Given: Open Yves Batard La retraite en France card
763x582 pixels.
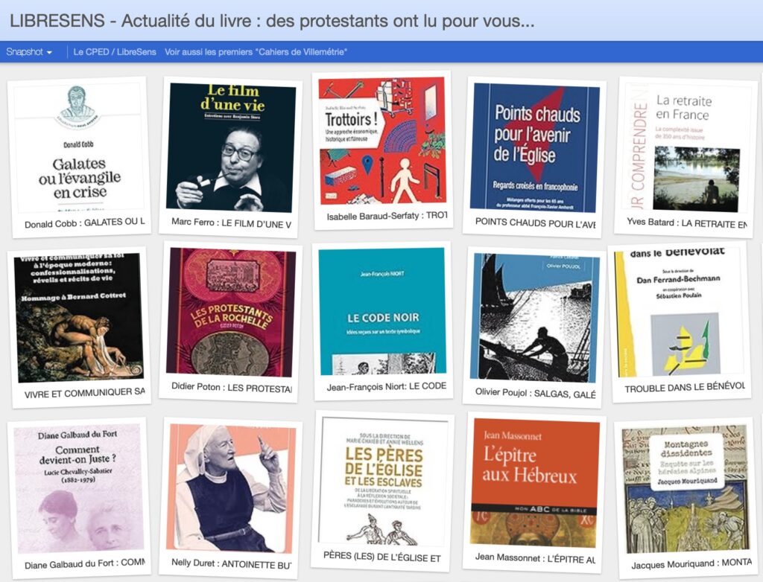Looking at the screenshot, I should pos(686,157).
